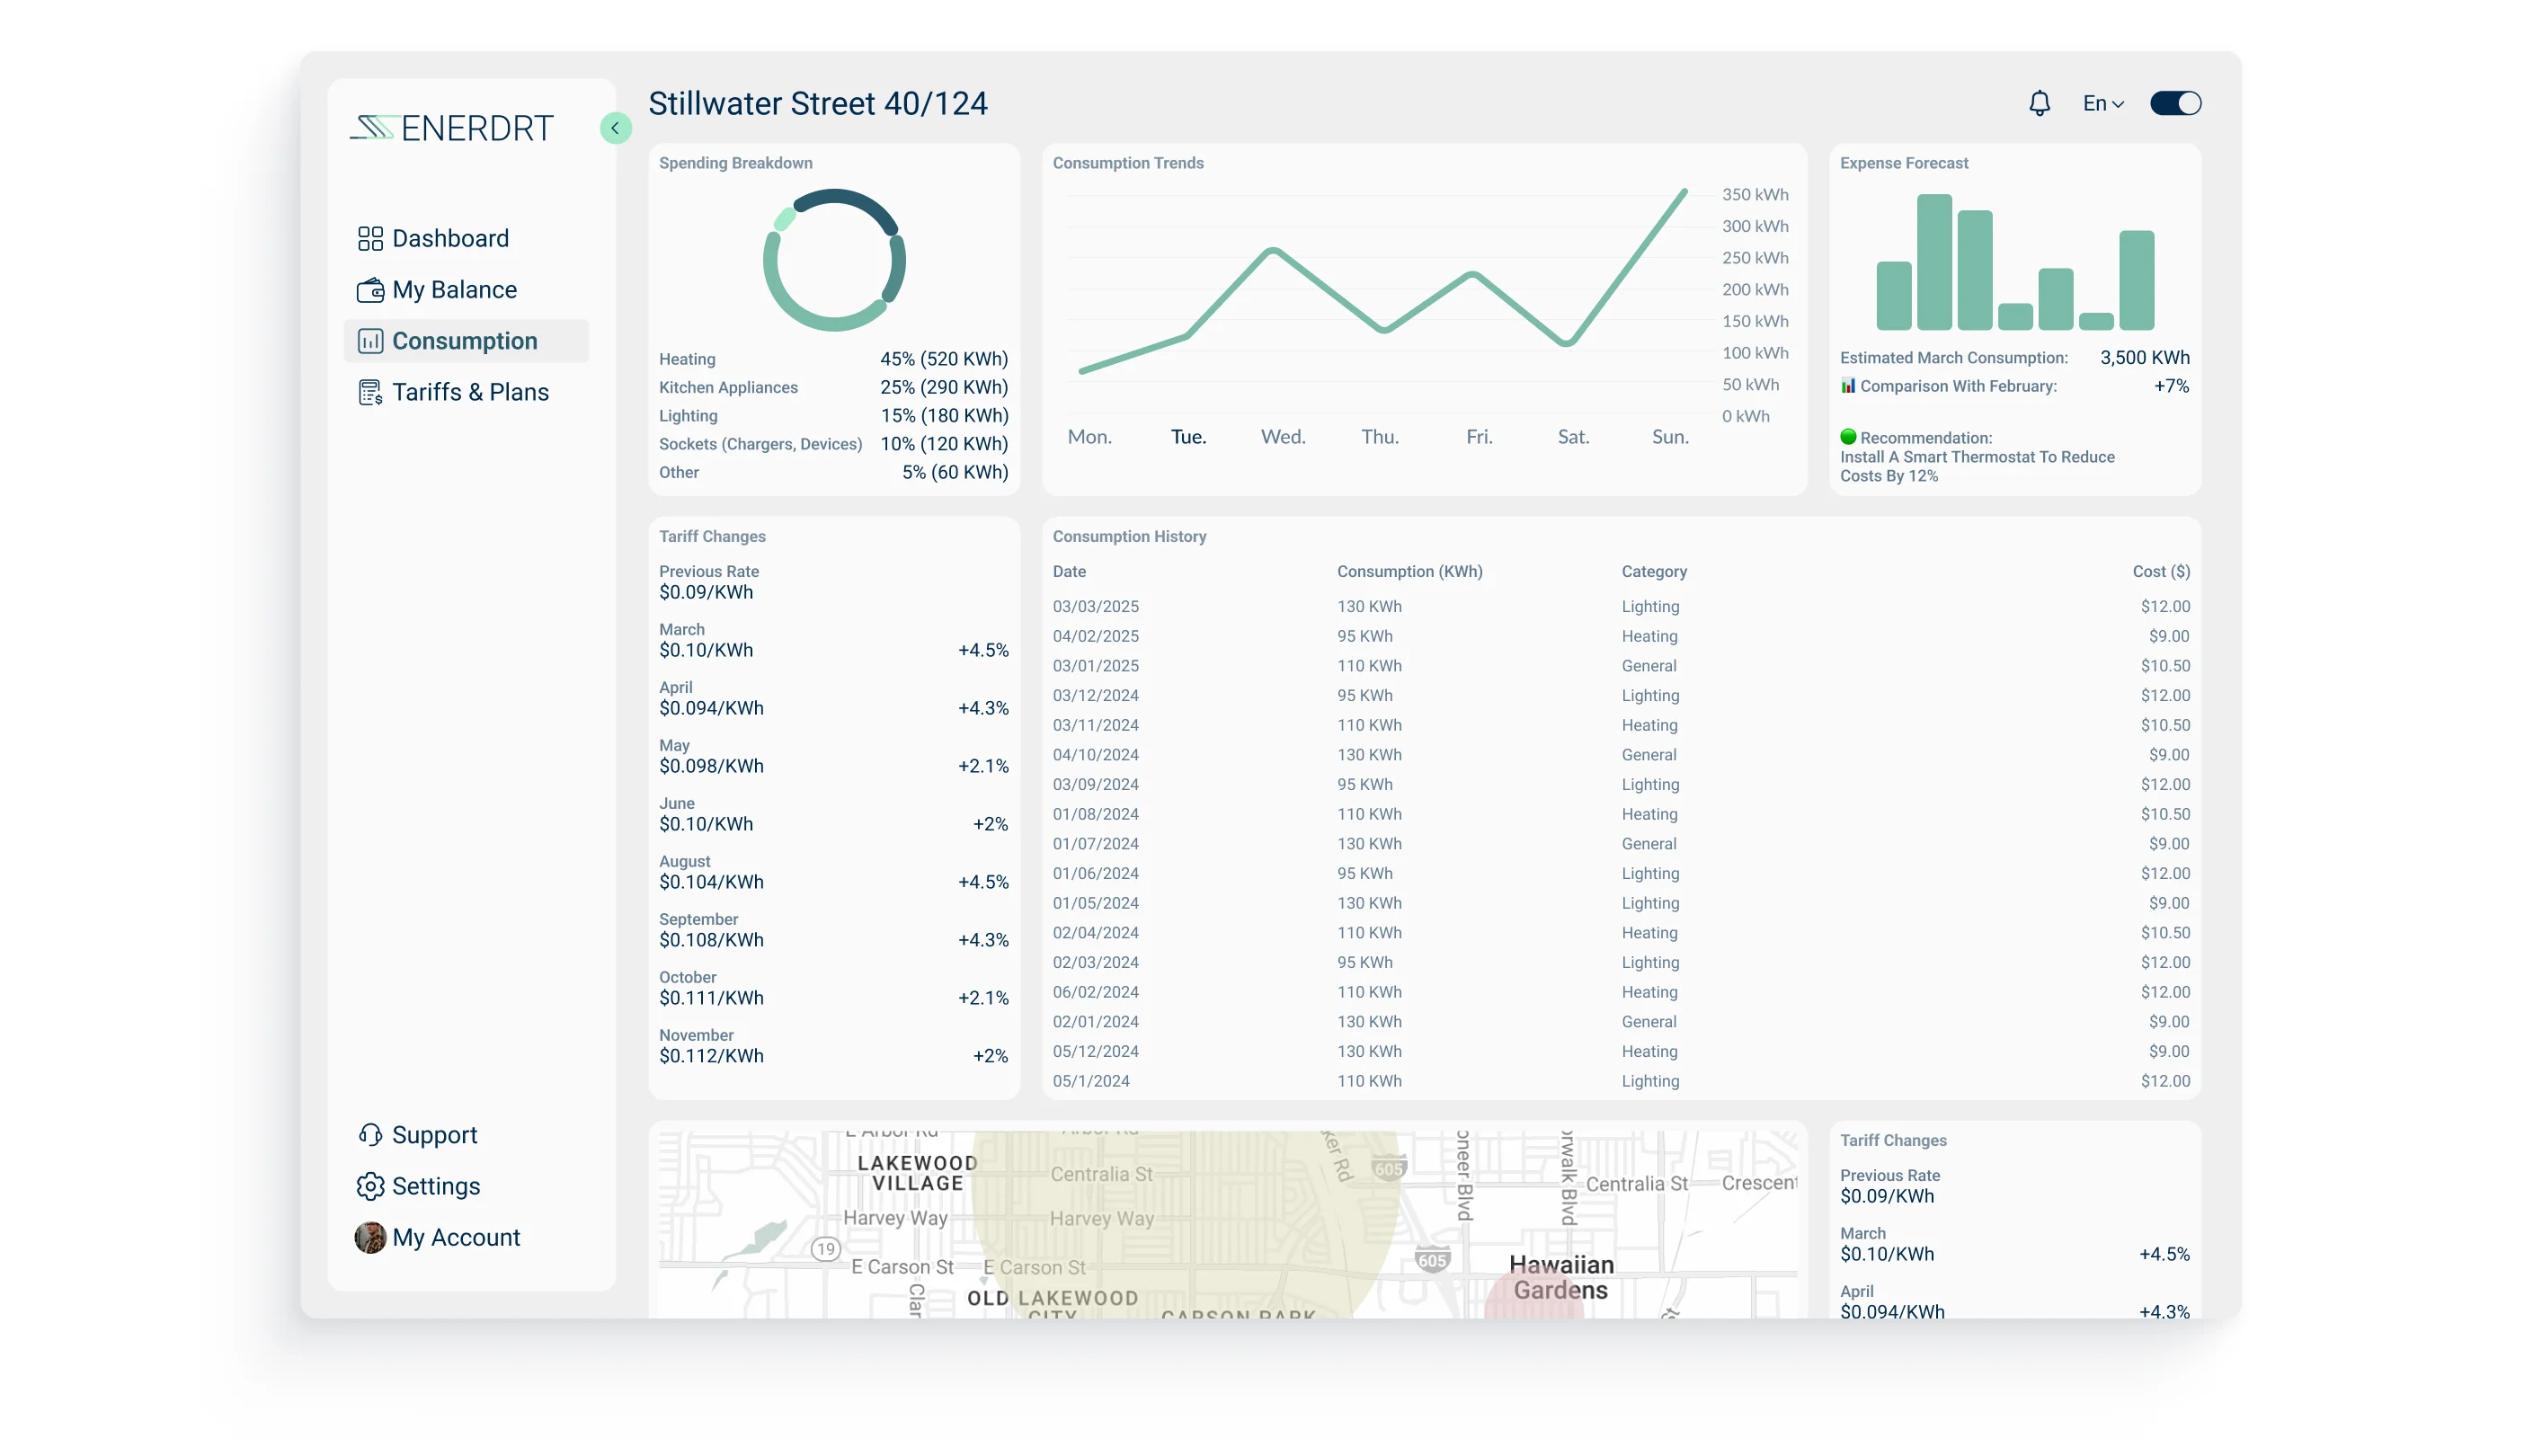This screenshot has height=1456, width=2542.
Task: Select Tue. on the Consumption Trends chart
Action: coord(1188,437)
